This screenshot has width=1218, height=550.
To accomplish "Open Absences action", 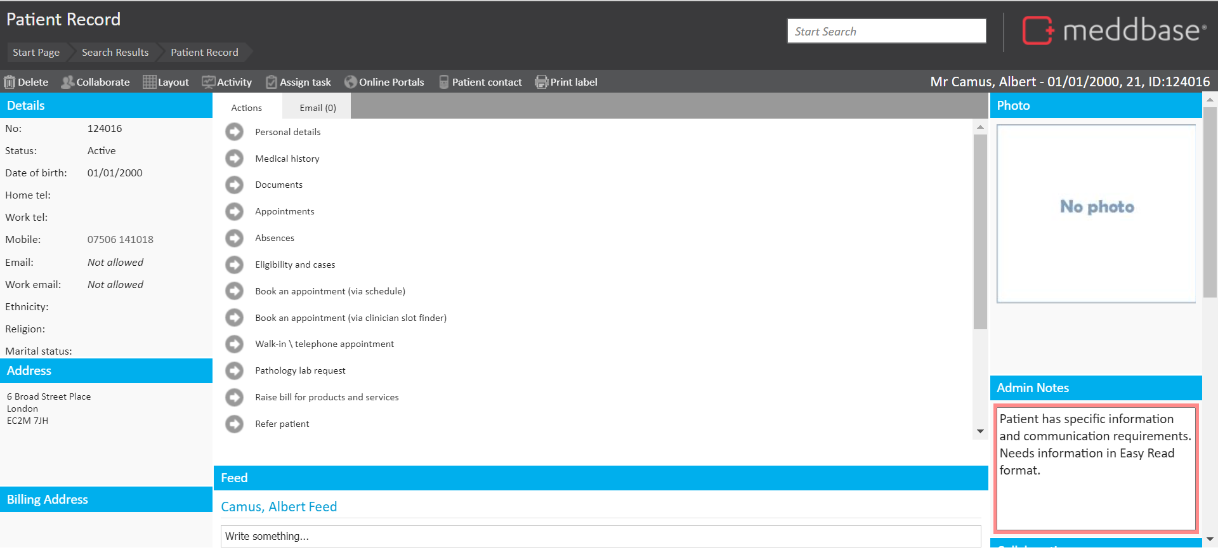I will tap(275, 238).
